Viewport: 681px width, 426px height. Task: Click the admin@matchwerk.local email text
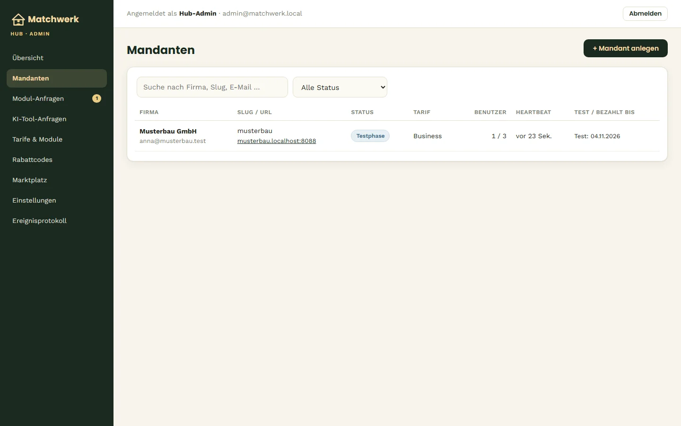[x=262, y=14]
